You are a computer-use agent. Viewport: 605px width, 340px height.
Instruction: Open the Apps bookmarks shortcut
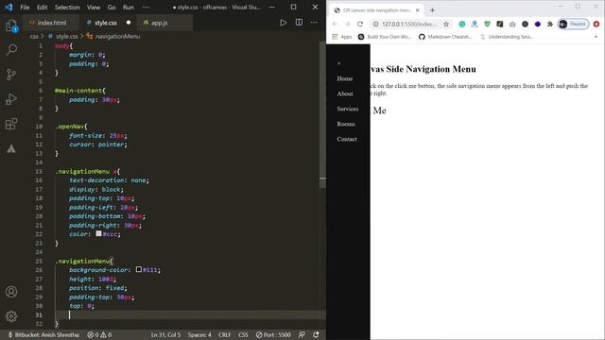342,37
